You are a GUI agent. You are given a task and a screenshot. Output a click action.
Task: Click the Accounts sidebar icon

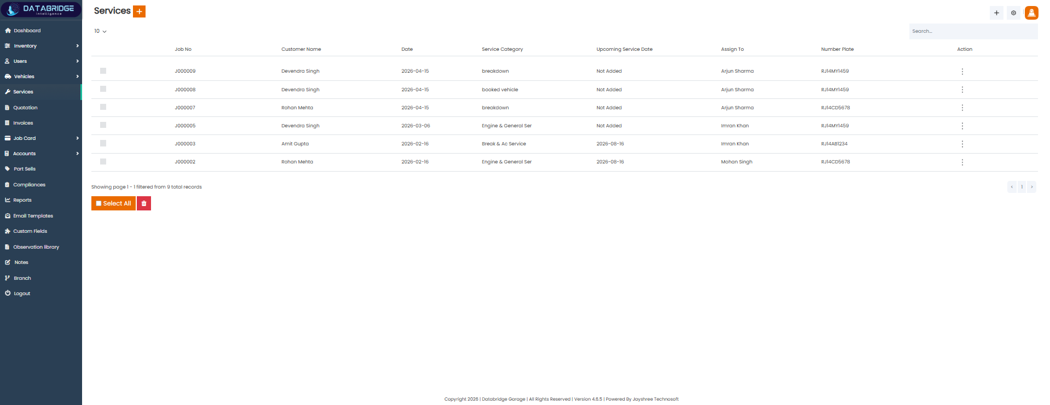(x=8, y=154)
